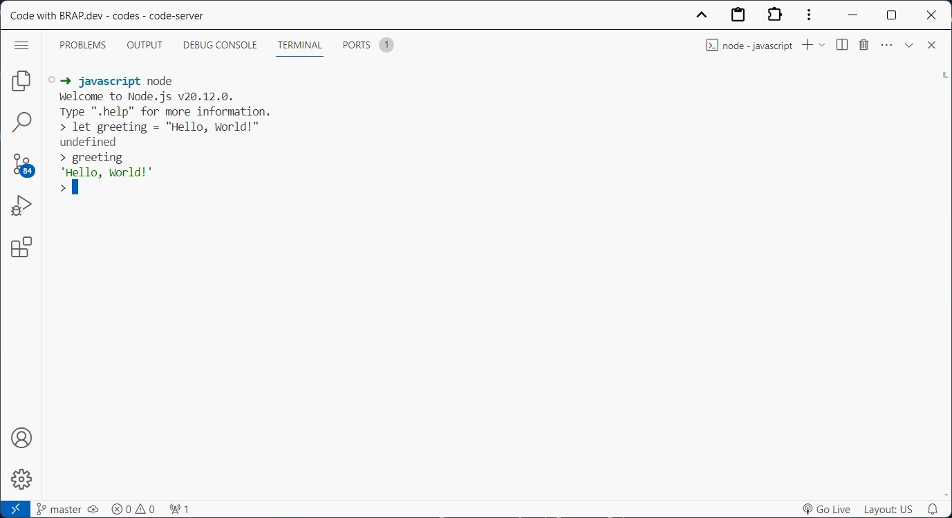Screen dimensions: 952x518
Task: Open the Accounts icon in sidebar
Action: 21,438
